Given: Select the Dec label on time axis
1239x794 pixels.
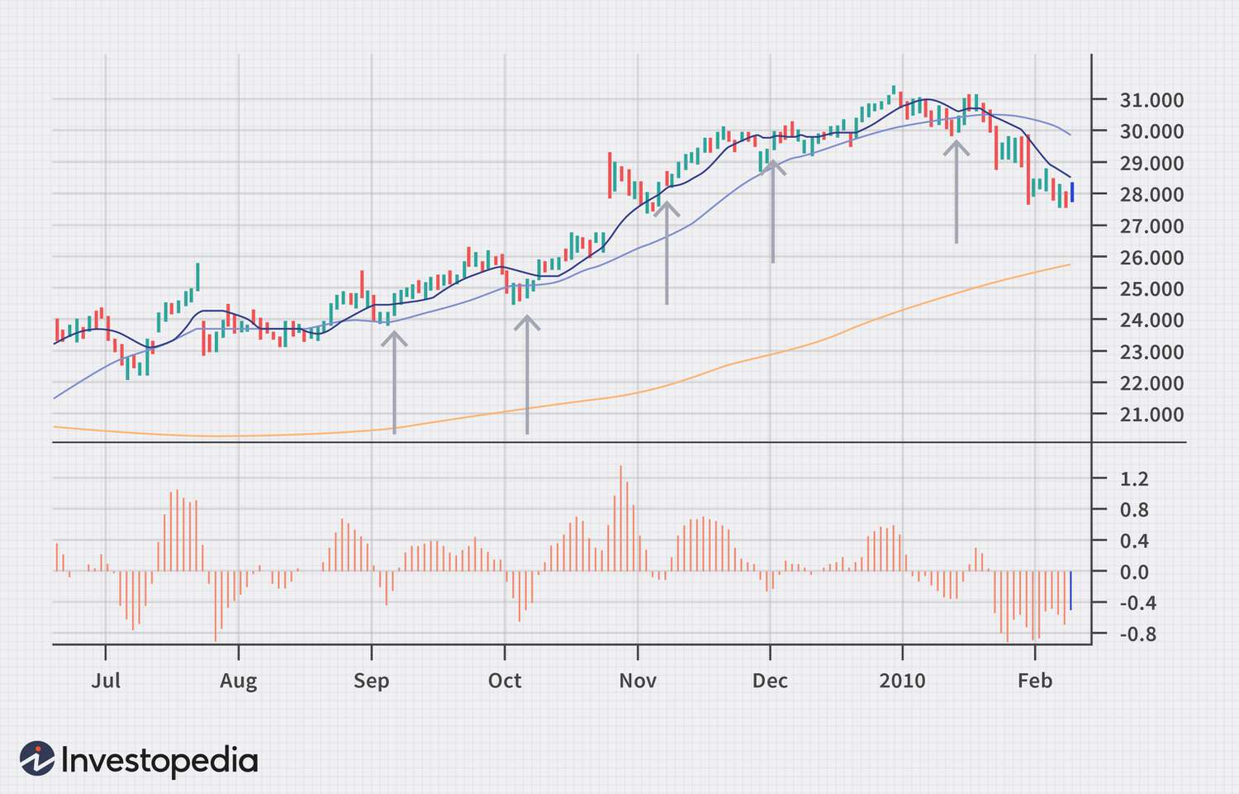Looking at the screenshot, I should (770, 681).
